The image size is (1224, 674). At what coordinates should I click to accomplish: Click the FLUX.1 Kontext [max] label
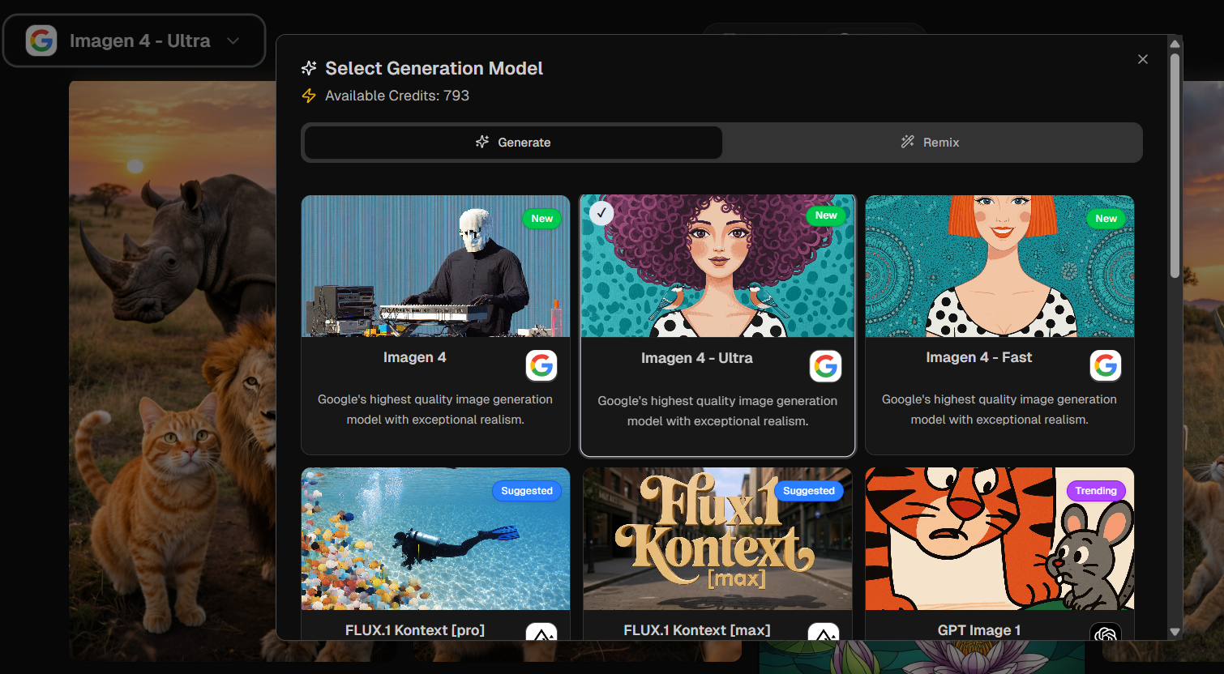point(697,630)
